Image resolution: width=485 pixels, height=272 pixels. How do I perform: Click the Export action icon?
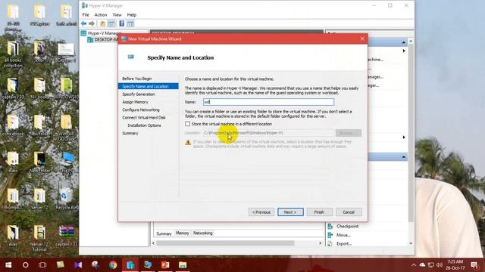330,243
